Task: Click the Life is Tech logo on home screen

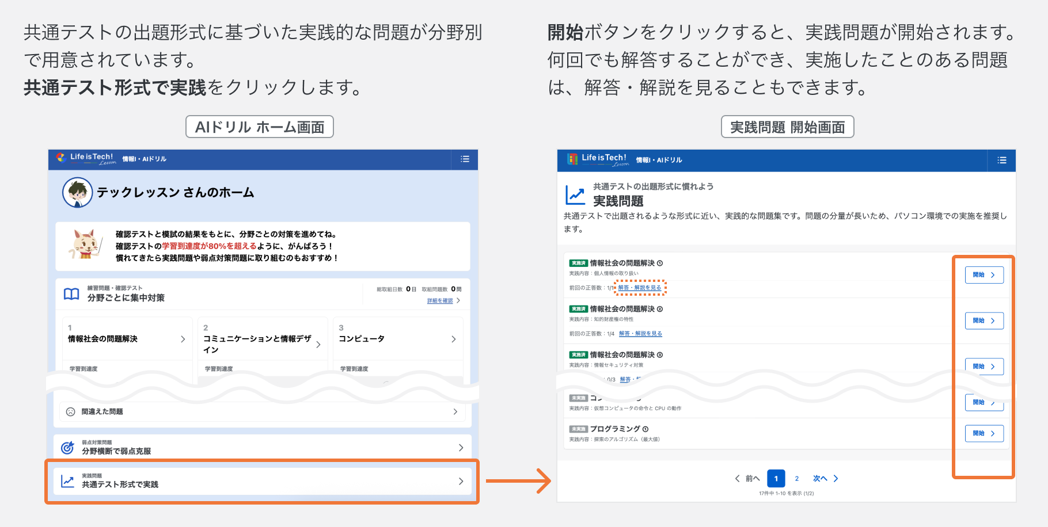Action: [x=86, y=159]
